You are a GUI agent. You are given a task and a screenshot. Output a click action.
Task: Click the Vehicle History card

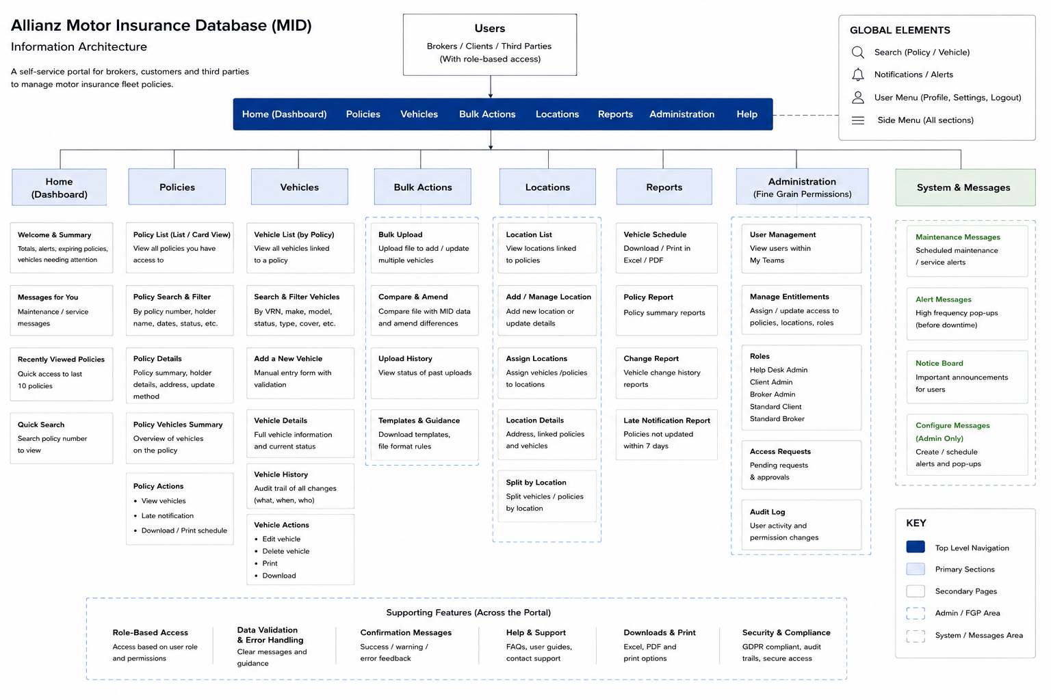tap(300, 486)
